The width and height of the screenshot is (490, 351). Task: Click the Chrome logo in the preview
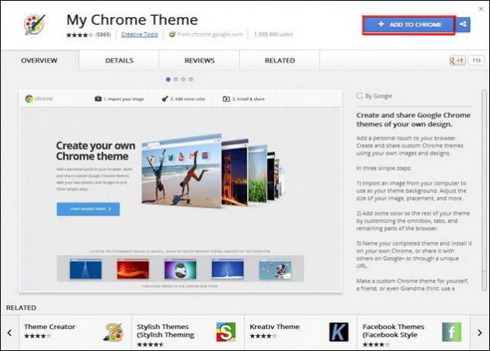click(x=29, y=99)
